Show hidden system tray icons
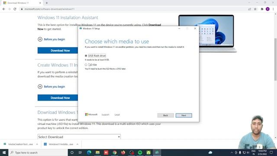Viewport: 277px width, 156px height. 232,153
